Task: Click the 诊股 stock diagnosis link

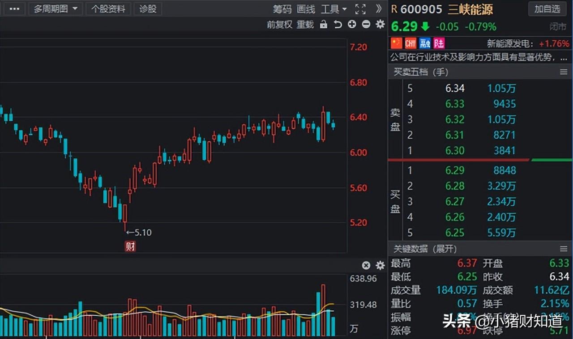Action: point(148,8)
